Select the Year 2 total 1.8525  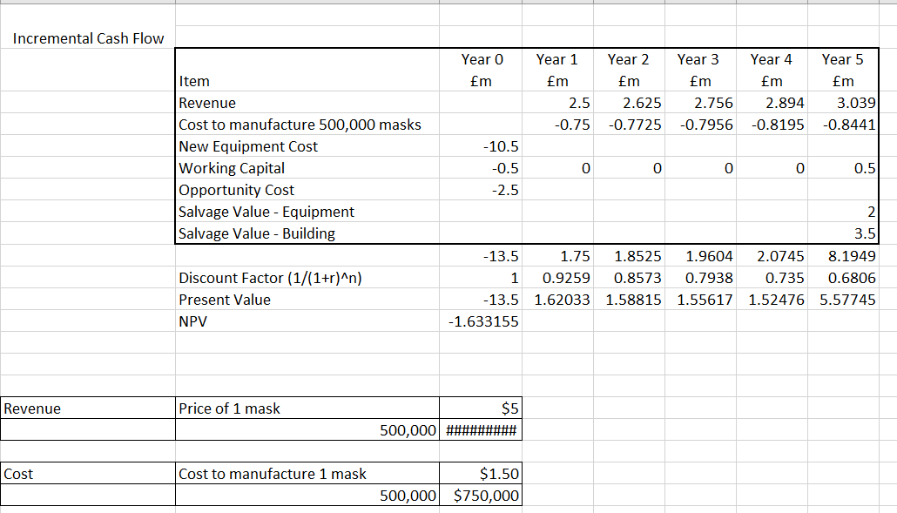(630, 256)
